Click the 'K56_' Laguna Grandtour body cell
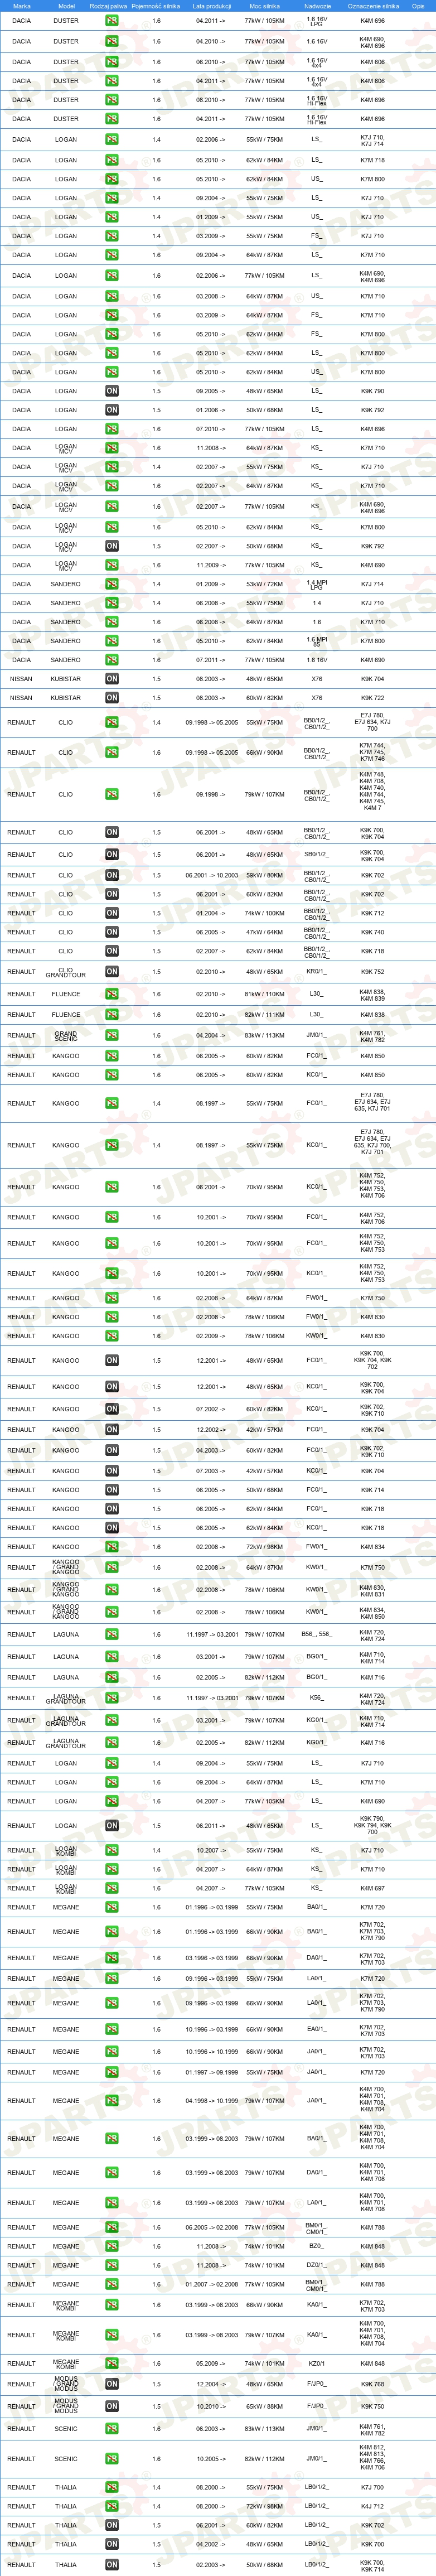 [x=316, y=1698]
